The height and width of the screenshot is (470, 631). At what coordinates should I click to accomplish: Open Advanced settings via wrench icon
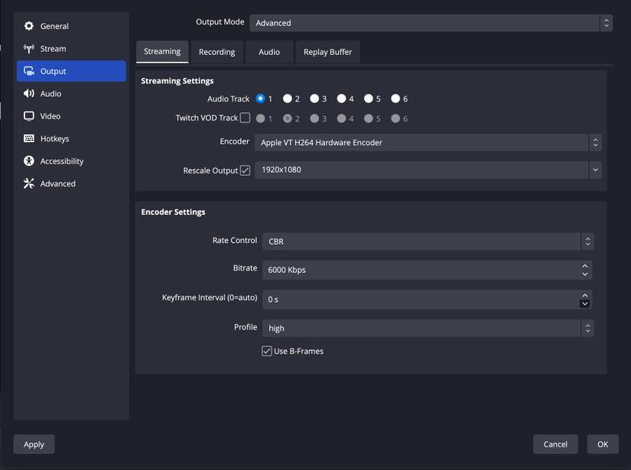(28, 183)
